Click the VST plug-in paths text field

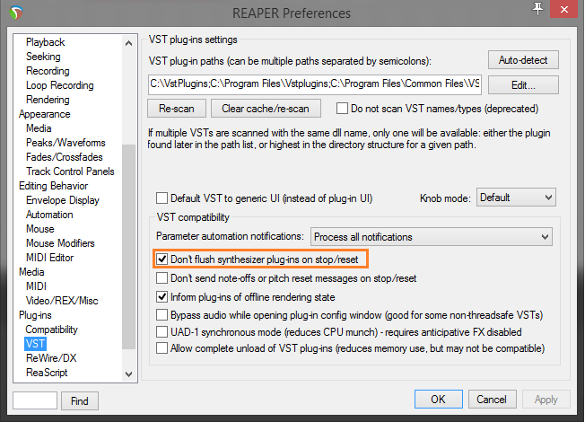314,85
